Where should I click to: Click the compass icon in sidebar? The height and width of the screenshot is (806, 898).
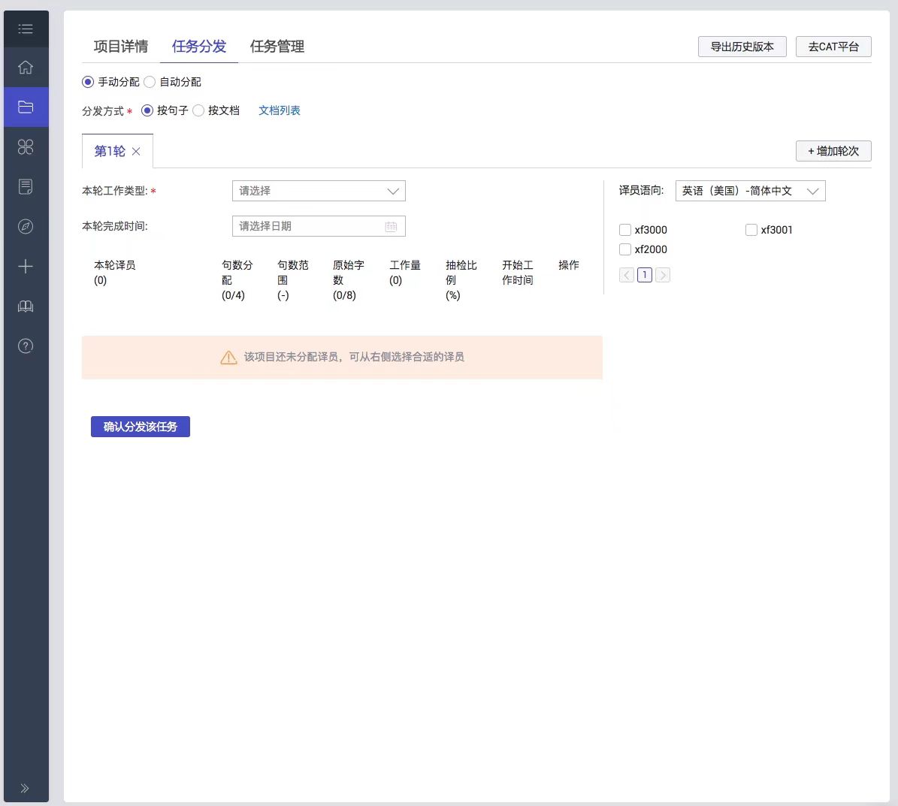click(26, 226)
